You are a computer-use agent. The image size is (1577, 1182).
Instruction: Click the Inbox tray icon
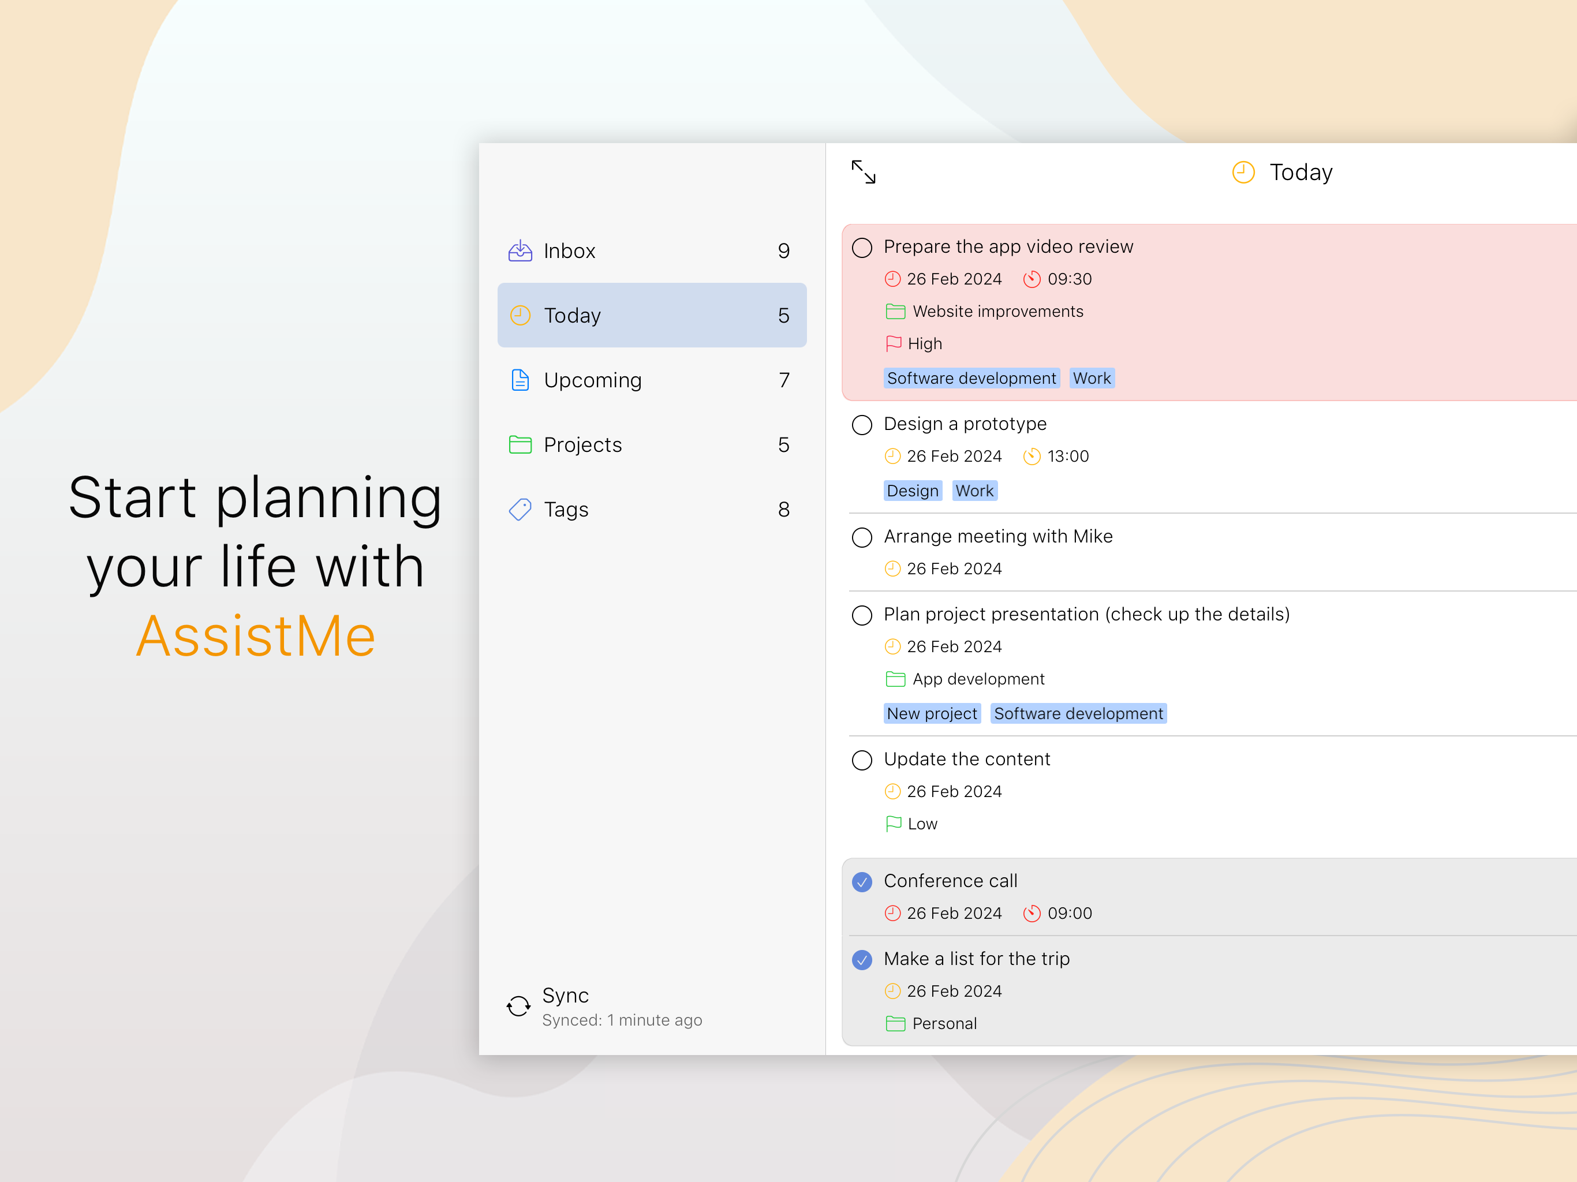[520, 250]
